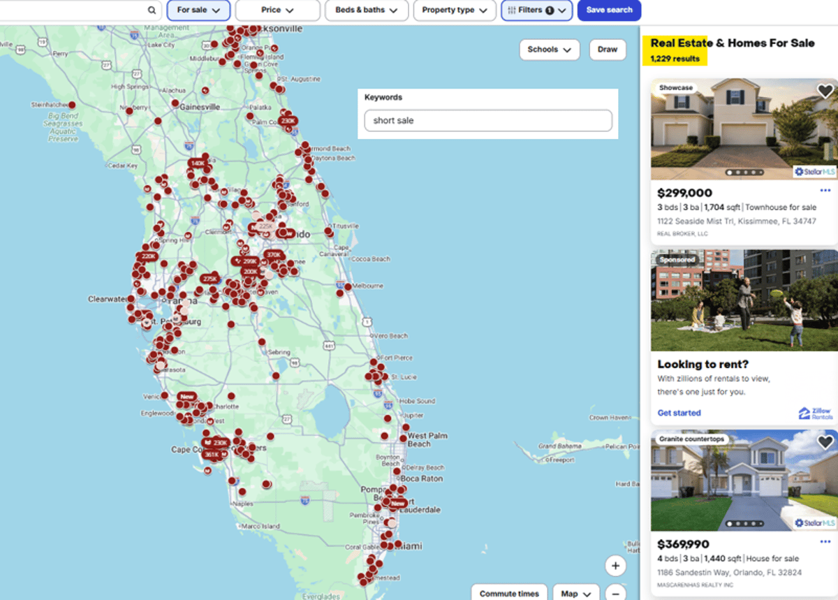The width and height of the screenshot is (838, 600).
Task: Open 1186 Sandestin Way address link
Action: (x=730, y=572)
